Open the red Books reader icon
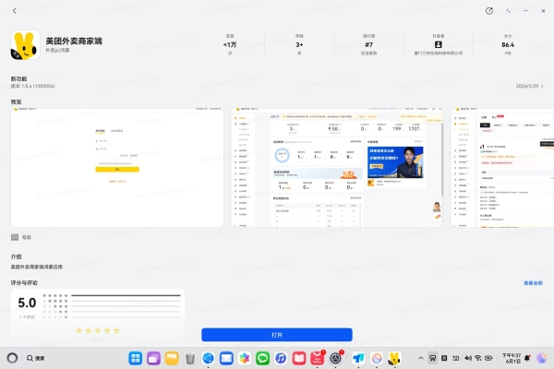Screen dimensions: 554x369 click(x=299, y=359)
